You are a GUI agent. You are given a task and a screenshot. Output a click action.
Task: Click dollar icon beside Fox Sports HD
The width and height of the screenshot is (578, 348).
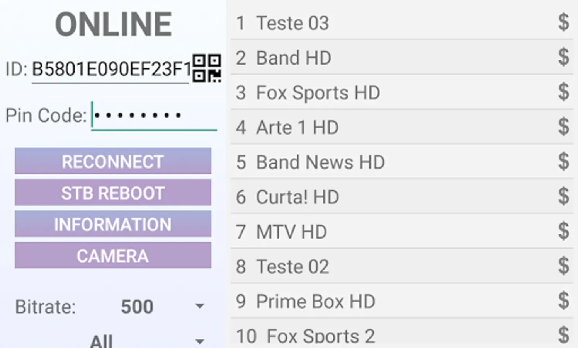pos(563,92)
